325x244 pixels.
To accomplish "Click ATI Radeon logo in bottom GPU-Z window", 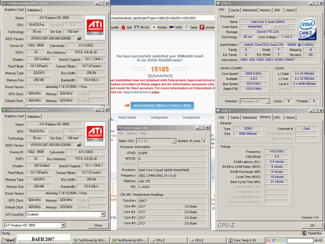I will pos(95,134).
